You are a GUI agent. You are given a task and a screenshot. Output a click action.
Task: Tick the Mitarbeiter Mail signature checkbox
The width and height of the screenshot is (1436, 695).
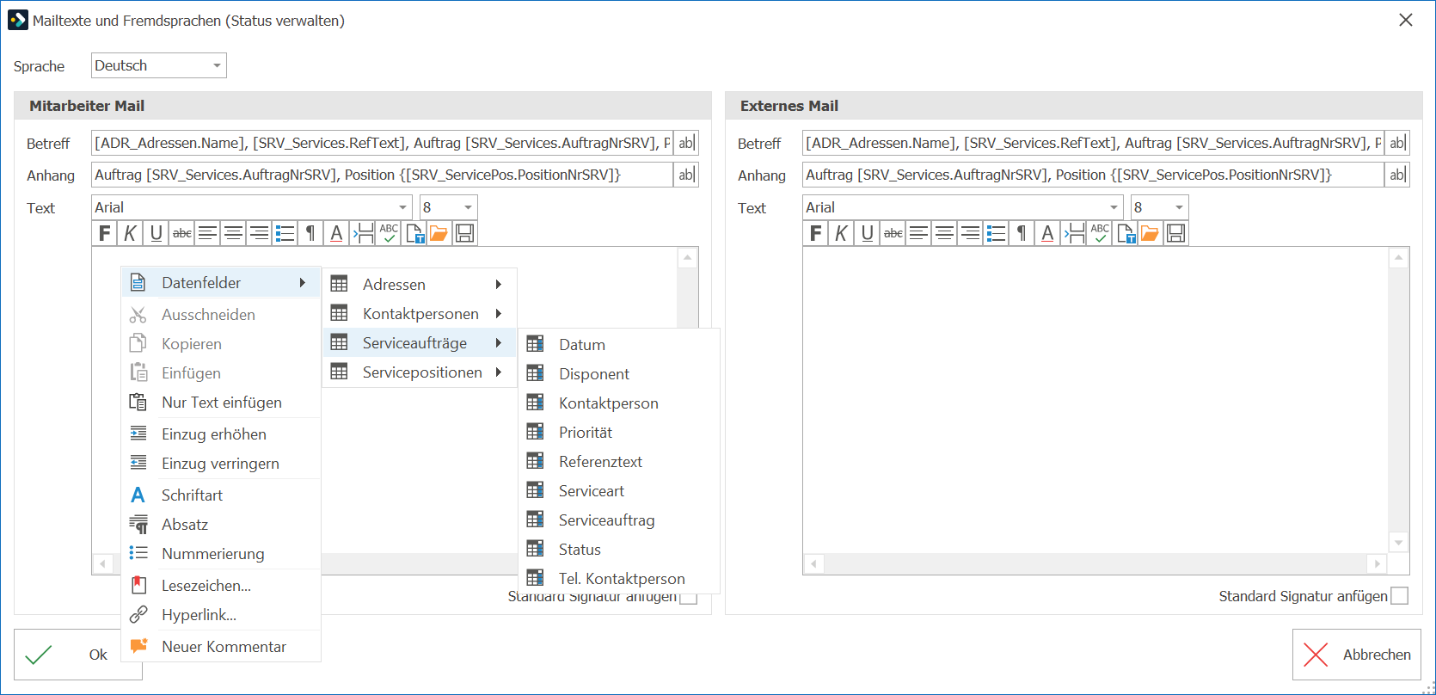(x=688, y=599)
